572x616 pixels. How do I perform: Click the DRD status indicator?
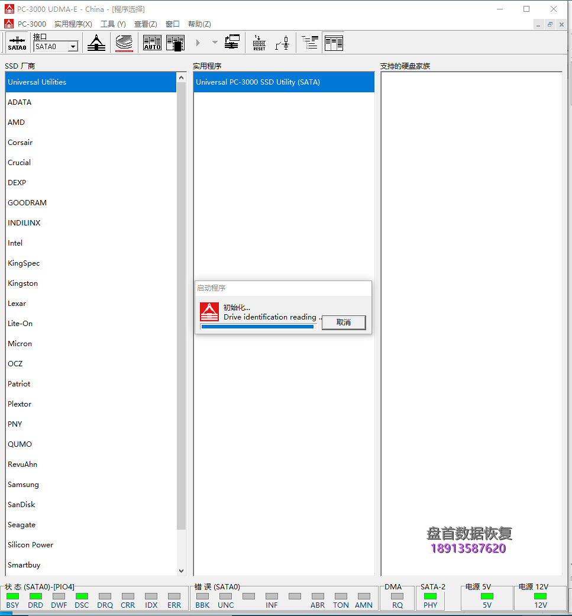[x=35, y=596]
